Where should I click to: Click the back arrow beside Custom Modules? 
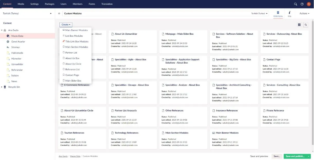59,13
